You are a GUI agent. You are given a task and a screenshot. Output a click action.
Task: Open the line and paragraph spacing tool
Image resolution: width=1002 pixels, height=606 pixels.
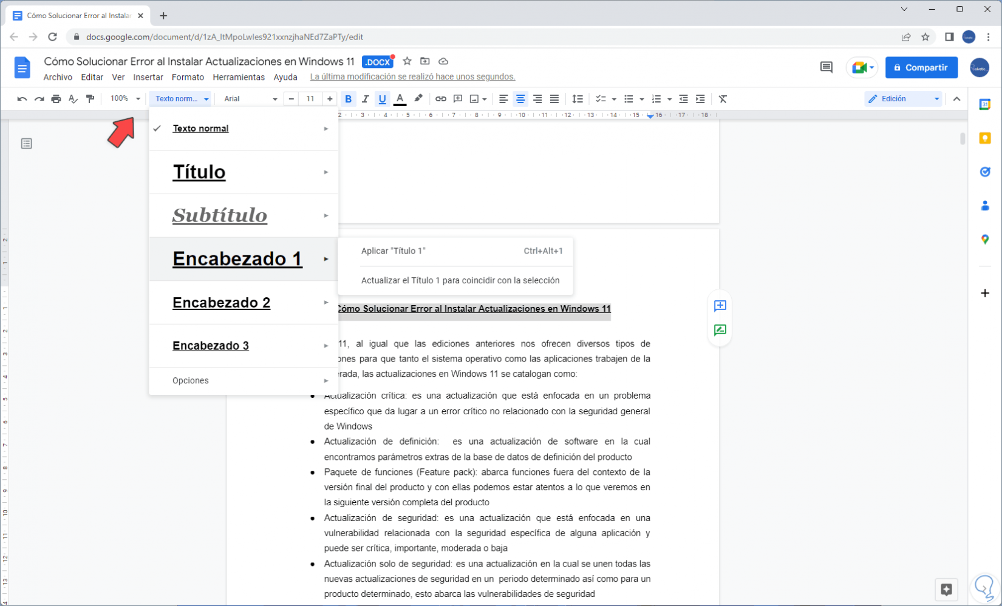578,99
